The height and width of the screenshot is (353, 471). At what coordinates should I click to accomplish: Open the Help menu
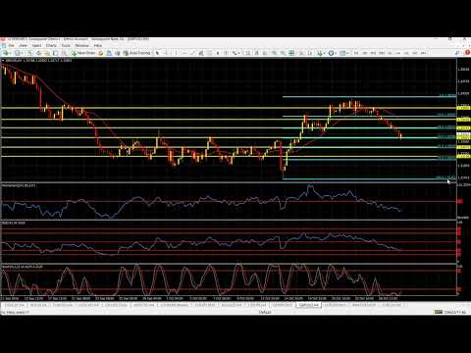(x=97, y=46)
